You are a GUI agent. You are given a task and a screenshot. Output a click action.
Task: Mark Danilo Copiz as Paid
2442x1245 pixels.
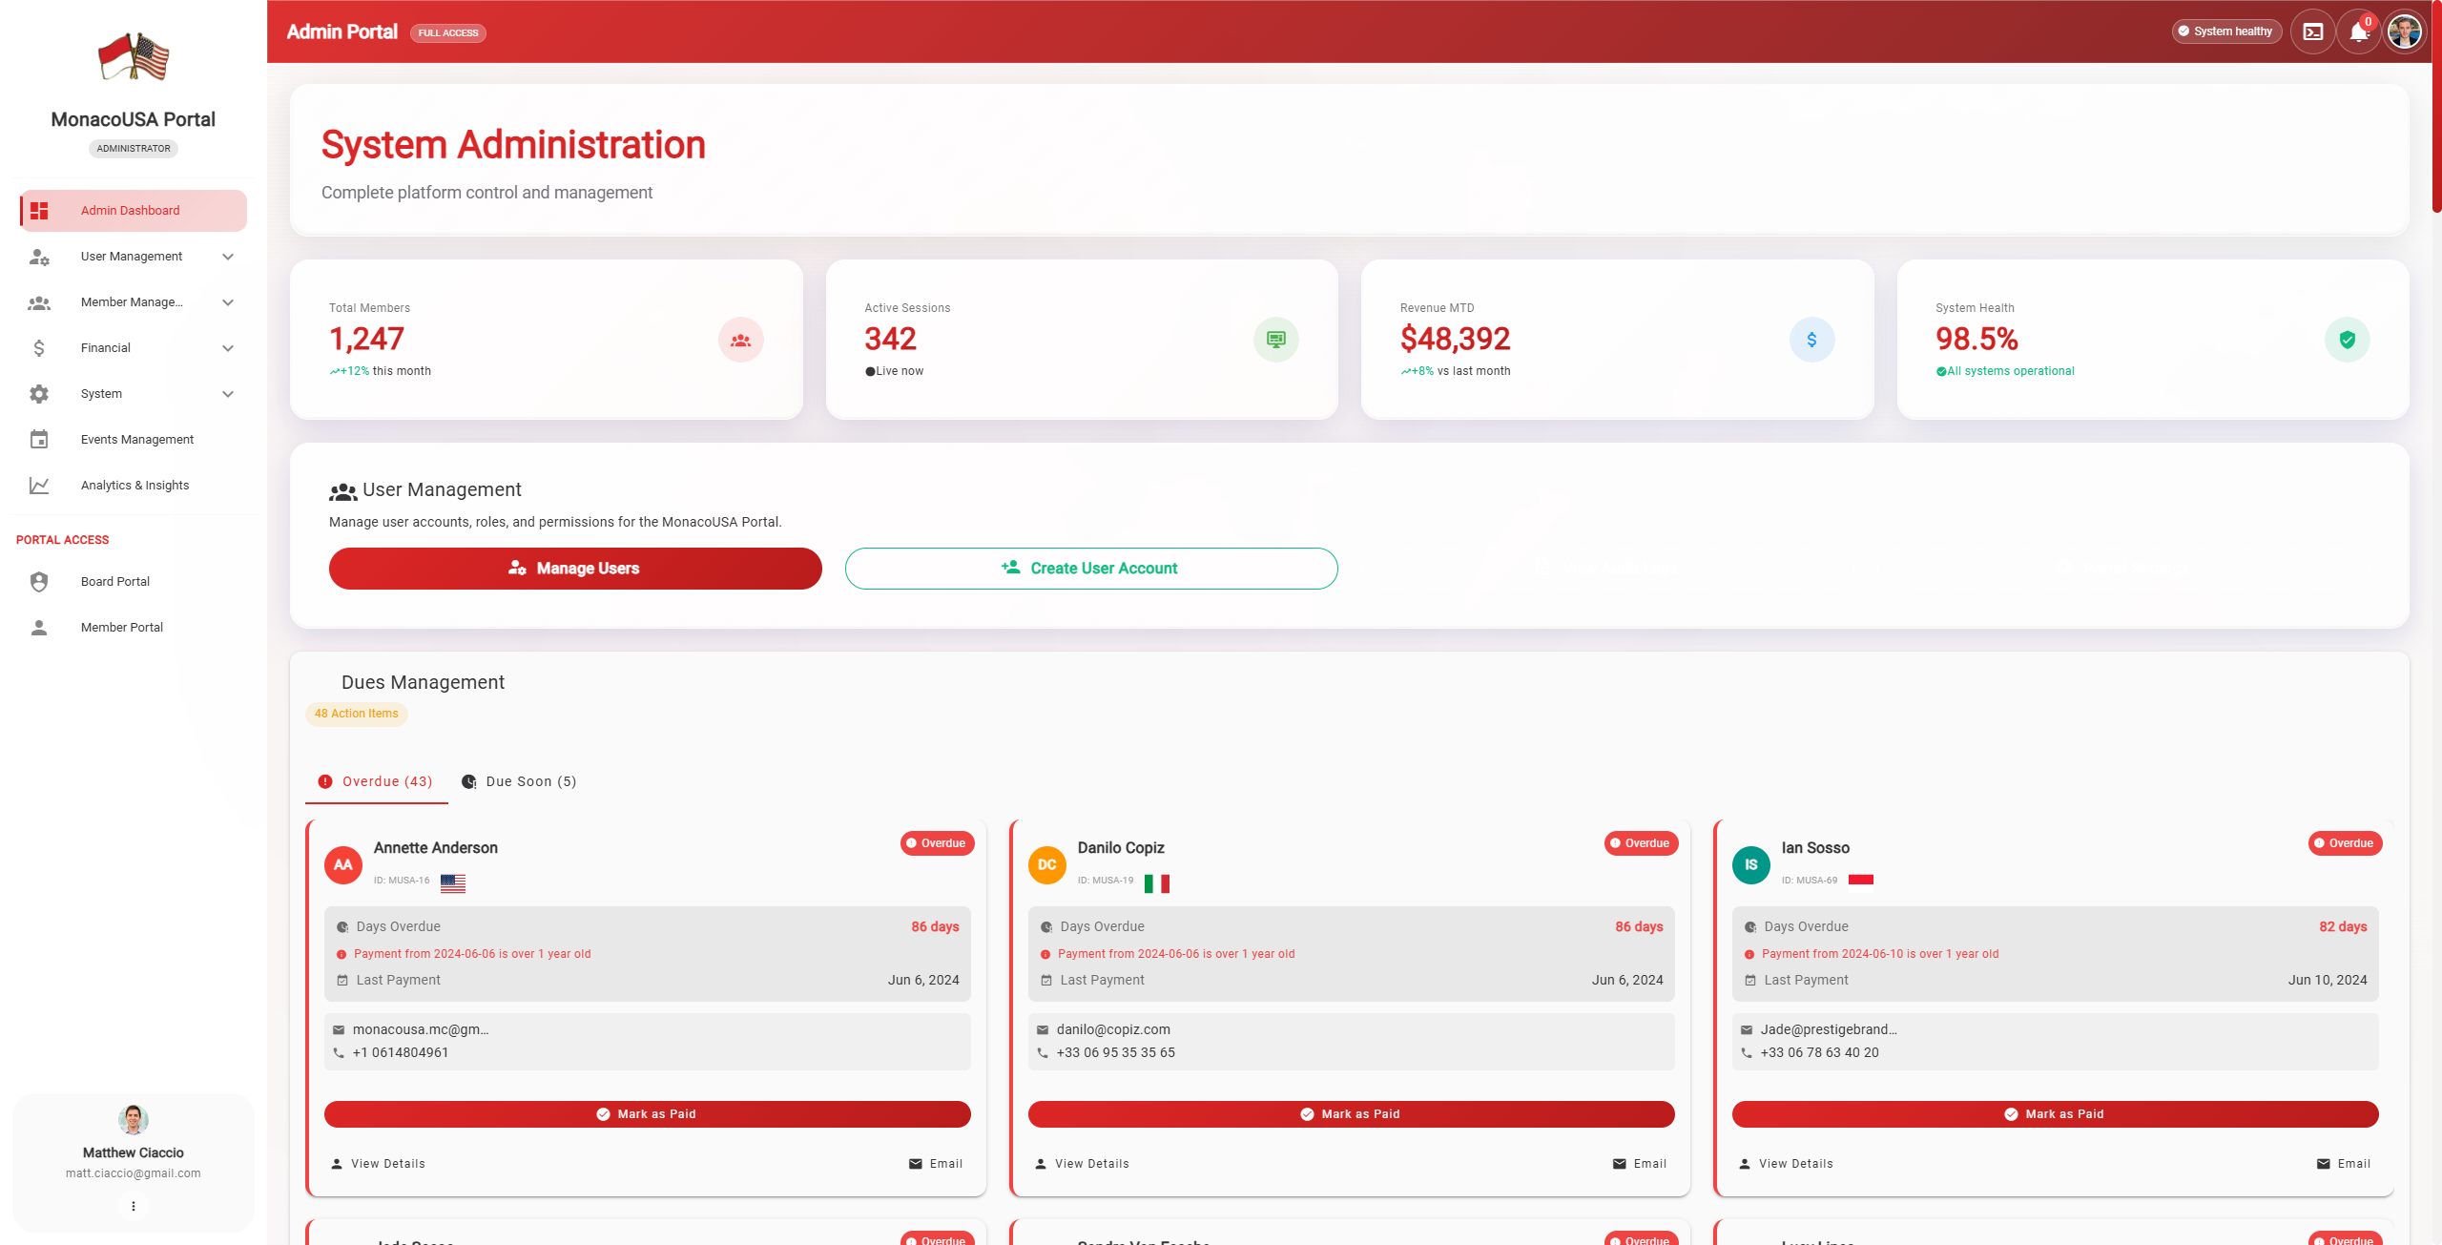click(x=1351, y=1114)
